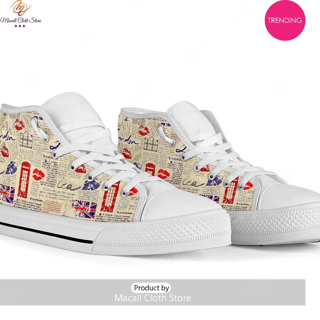Viewport: 320px width, 320px height.
Task: Click the suitcase sketch on the left shoe
Action: pyautogui.click(x=26, y=140)
